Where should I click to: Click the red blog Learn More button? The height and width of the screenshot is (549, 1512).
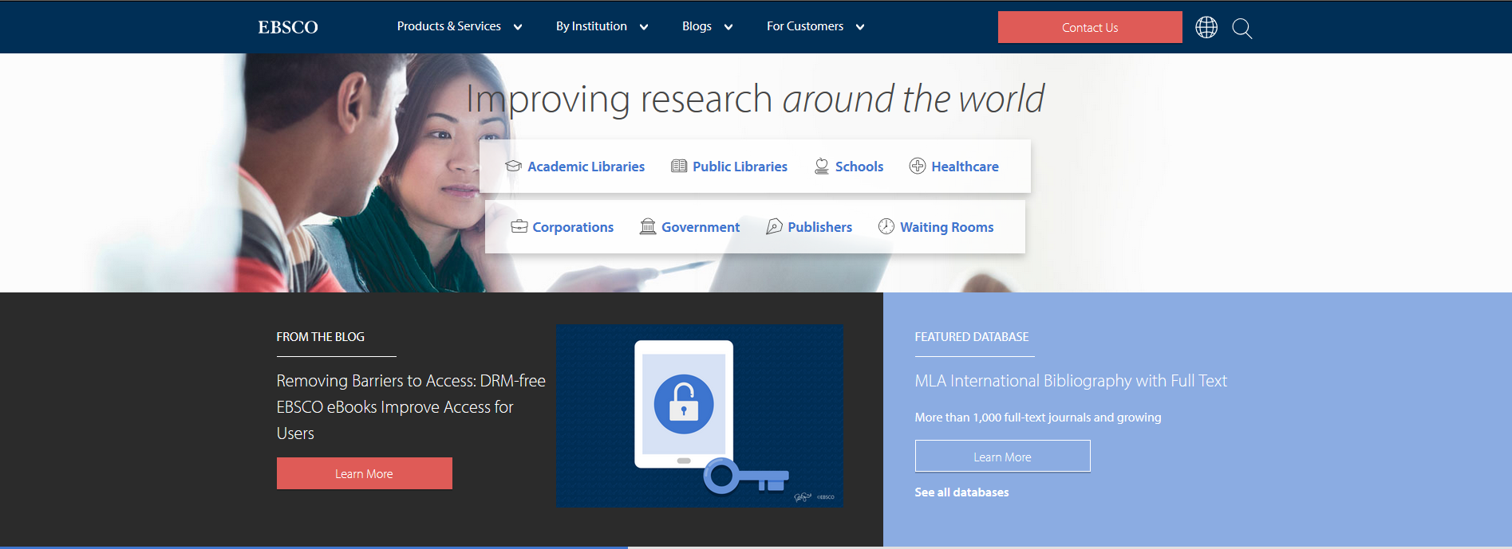tap(365, 473)
